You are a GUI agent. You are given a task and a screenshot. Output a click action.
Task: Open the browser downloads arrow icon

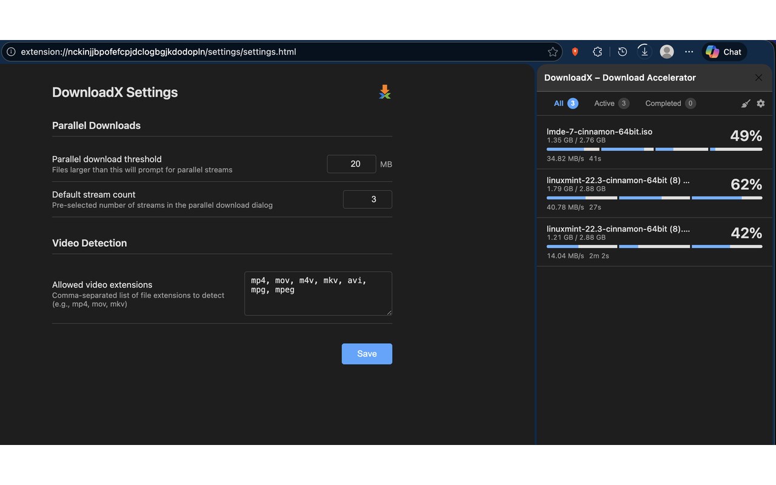click(644, 52)
